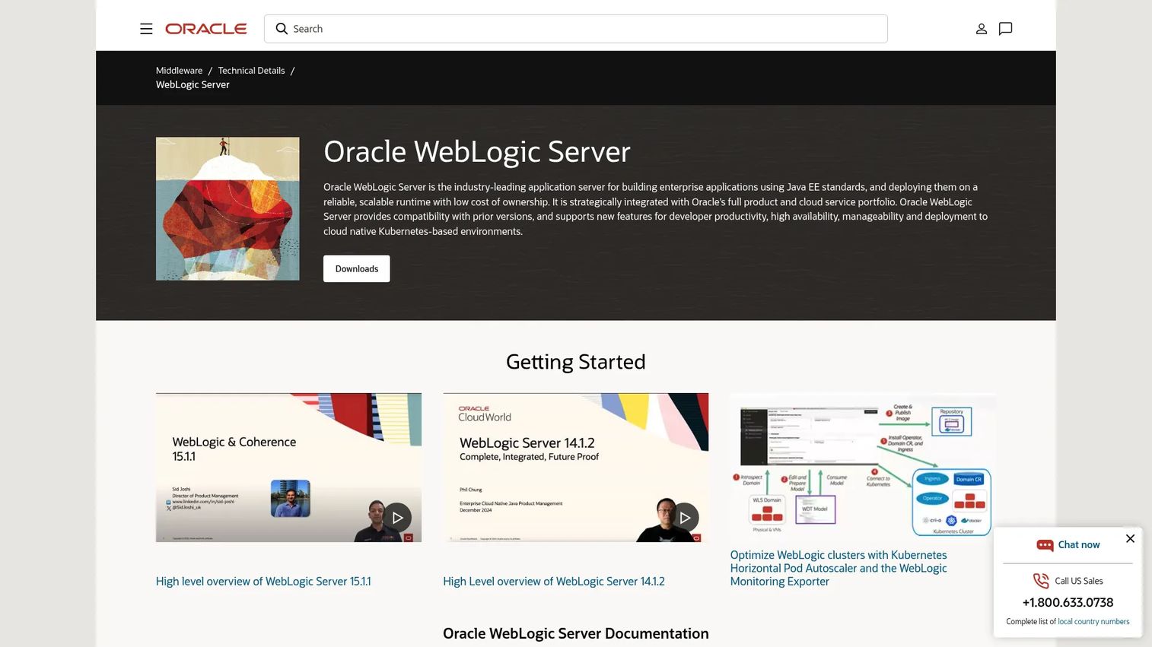Open Optimize WebLogic clusters with Kubernetes link
The height and width of the screenshot is (647, 1152).
pyautogui.click(x=839, y=569)
